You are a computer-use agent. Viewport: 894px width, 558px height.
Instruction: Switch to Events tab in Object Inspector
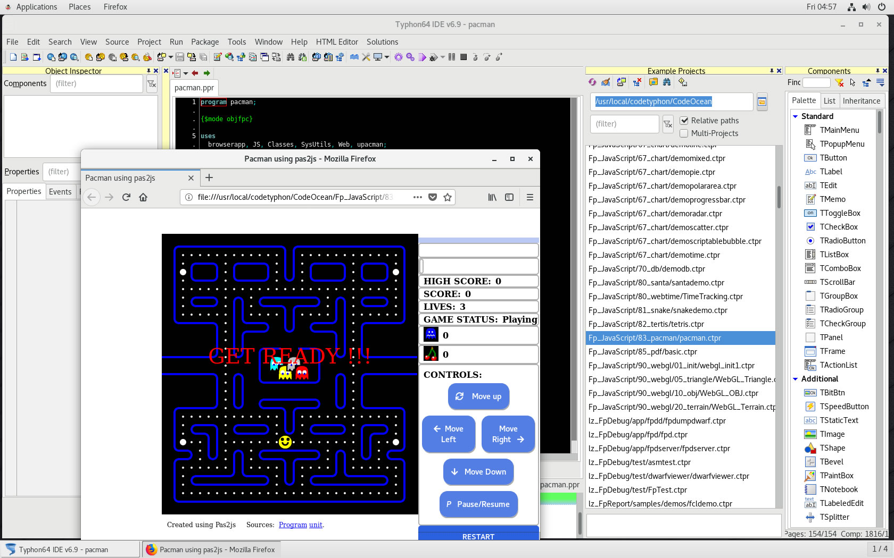(60, 192)
